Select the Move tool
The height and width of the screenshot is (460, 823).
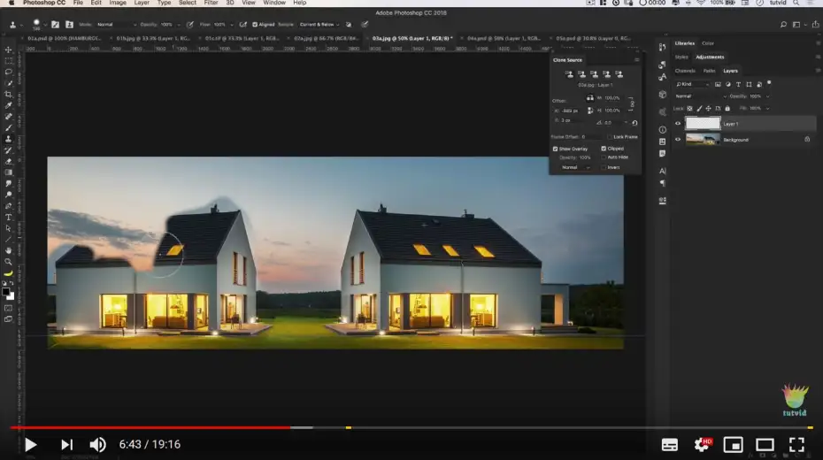pos(8,50)
